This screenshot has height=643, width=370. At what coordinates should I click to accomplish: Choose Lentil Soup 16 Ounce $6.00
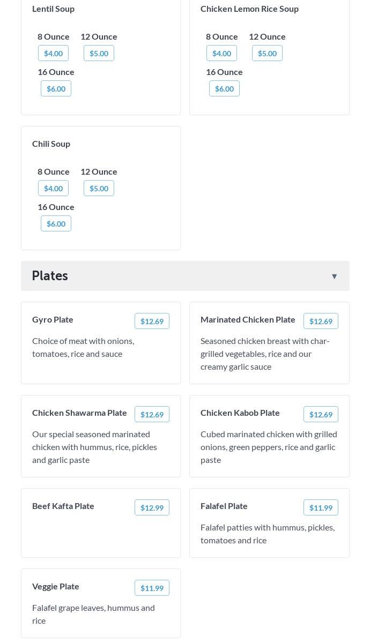click(x=56, y=89)
